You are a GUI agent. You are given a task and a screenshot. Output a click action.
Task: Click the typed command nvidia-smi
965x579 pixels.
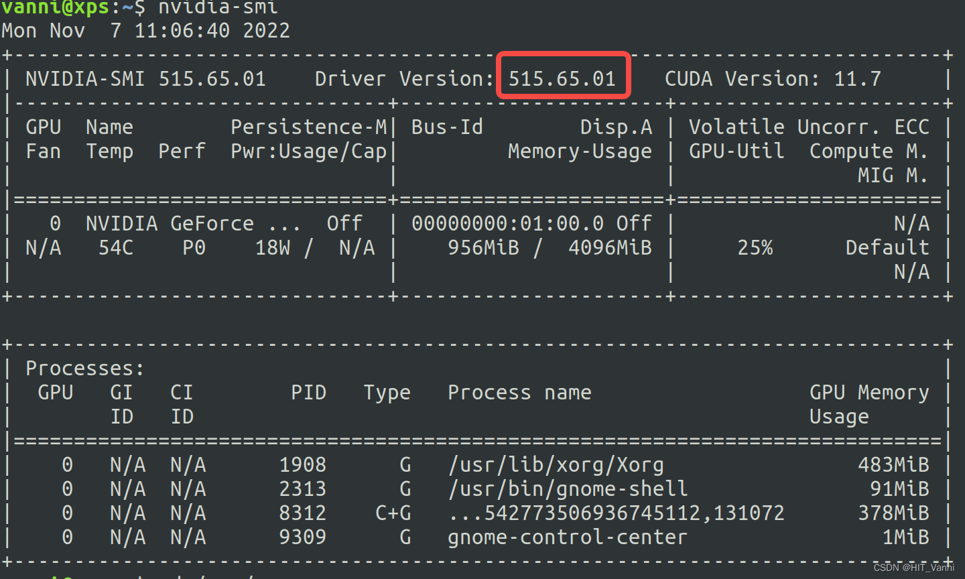[218, 7]
